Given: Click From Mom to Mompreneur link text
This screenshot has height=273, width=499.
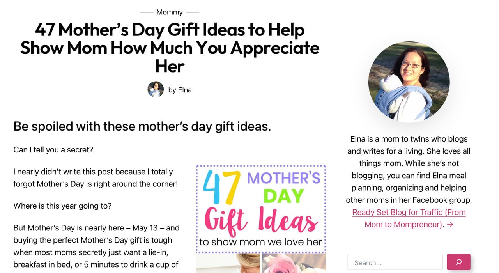Looking at the screenshot, I should pos(403,225).
